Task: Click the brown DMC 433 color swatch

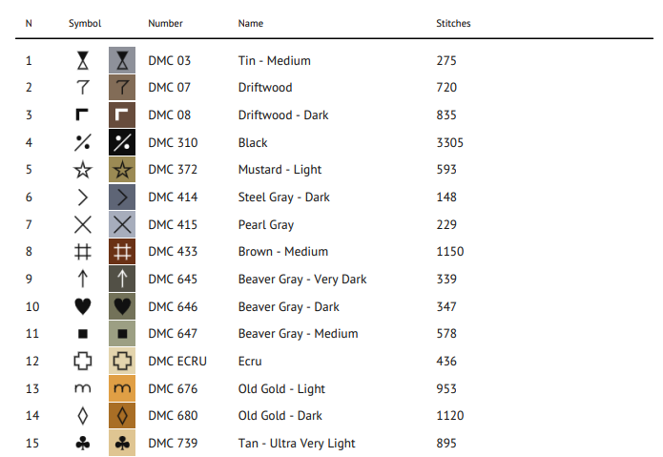Action: pyautogui.click(x=122, y=252)
